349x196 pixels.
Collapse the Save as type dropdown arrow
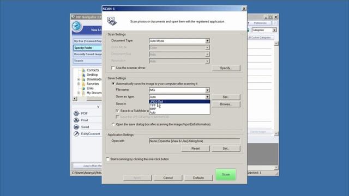[x=207, y=97]
